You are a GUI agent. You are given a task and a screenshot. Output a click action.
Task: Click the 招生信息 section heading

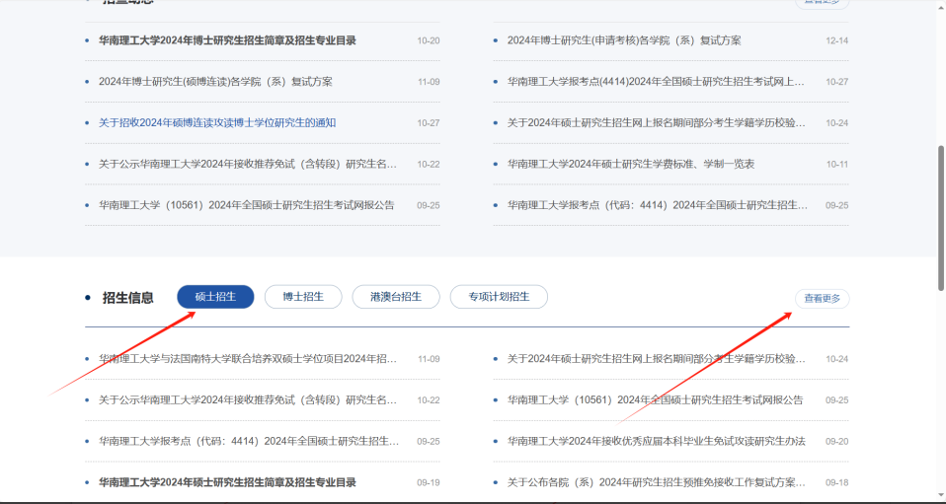tap(128, 297)
